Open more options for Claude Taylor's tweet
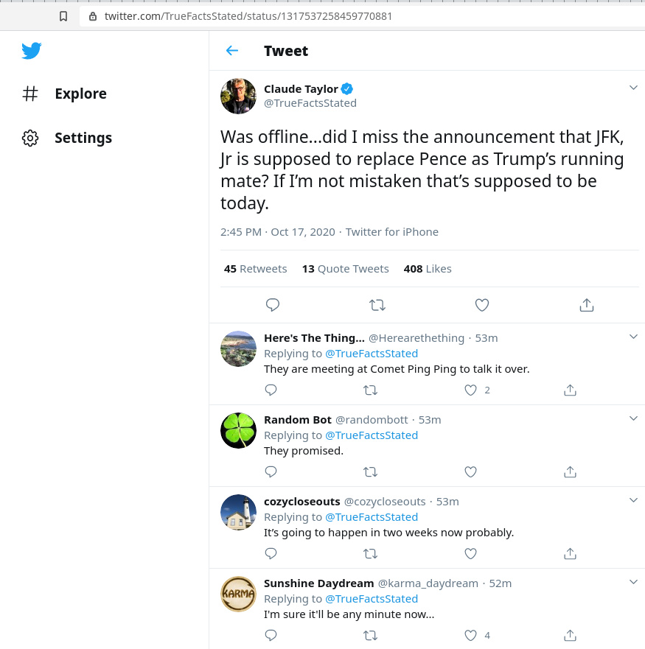Image resolution: width=645 pixels, height=649 pixels. 633,88
